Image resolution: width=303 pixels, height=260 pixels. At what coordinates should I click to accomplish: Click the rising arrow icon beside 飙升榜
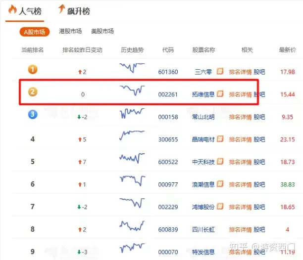coord(62,9)
